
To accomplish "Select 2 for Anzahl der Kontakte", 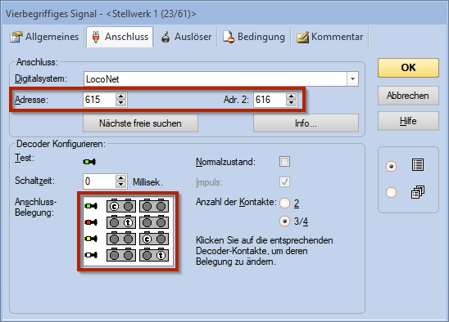I will 284,203.
